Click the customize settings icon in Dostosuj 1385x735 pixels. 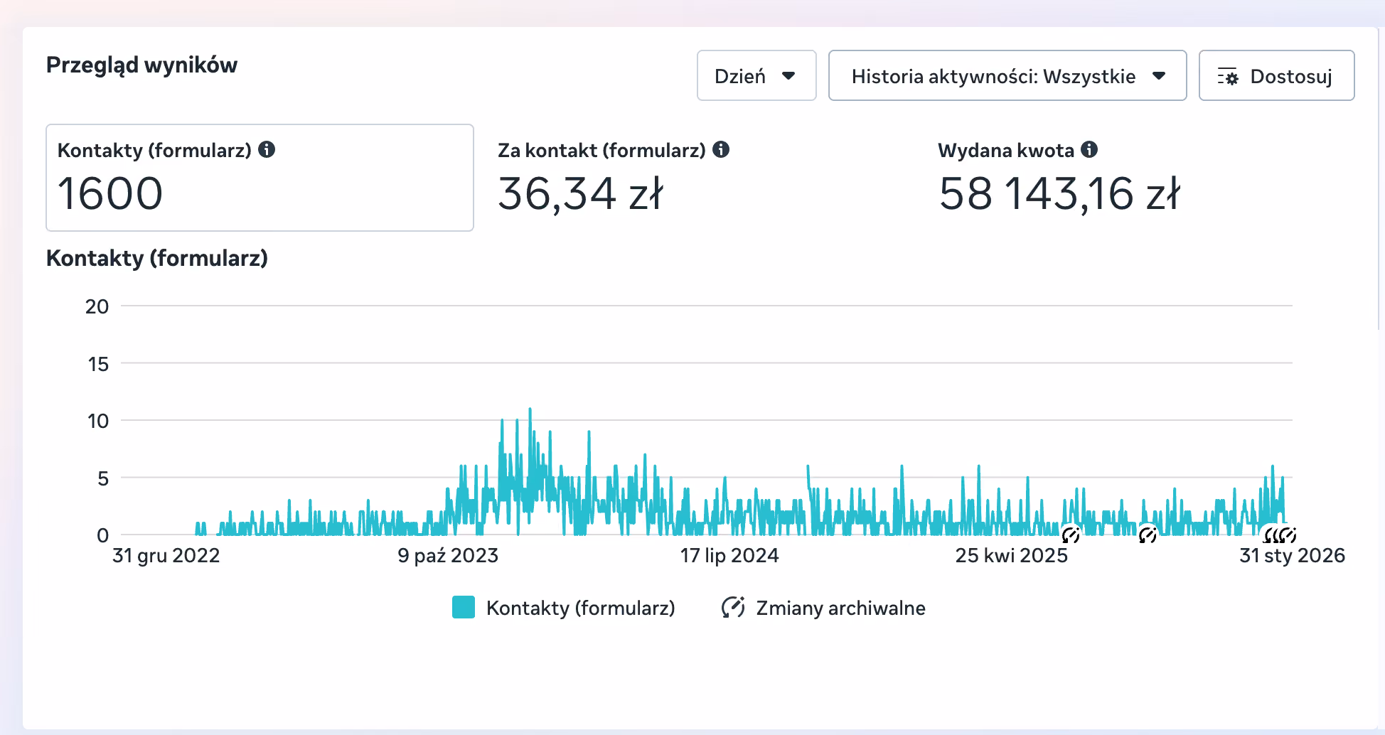point(1228,76)
